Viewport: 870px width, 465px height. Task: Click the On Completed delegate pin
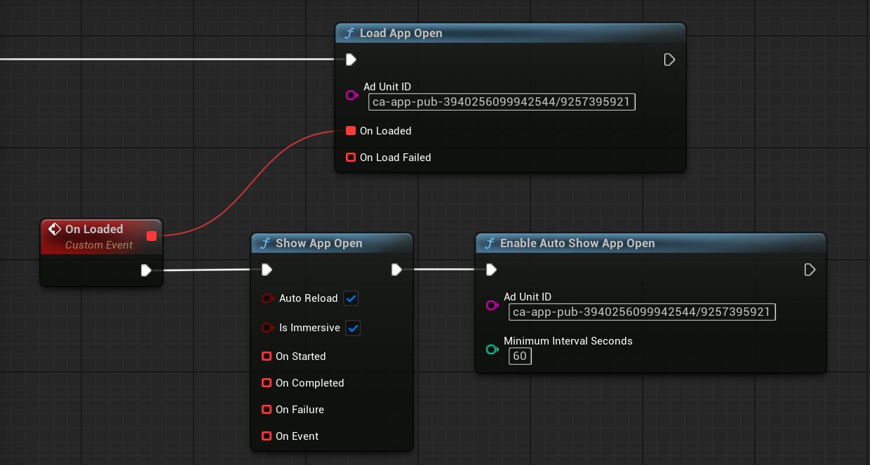pyautogui.click(x=267, y=383)
